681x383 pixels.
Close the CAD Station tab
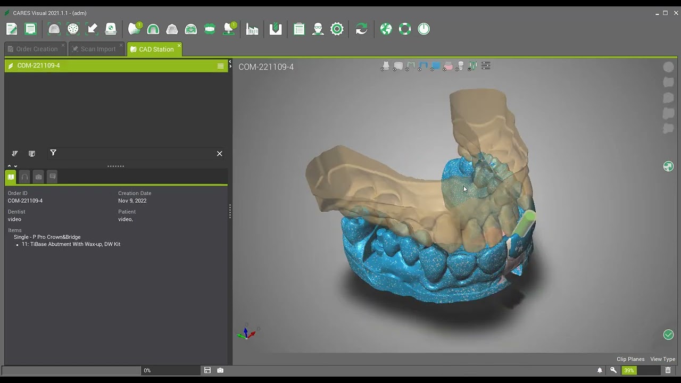click(x=179, y=46)
